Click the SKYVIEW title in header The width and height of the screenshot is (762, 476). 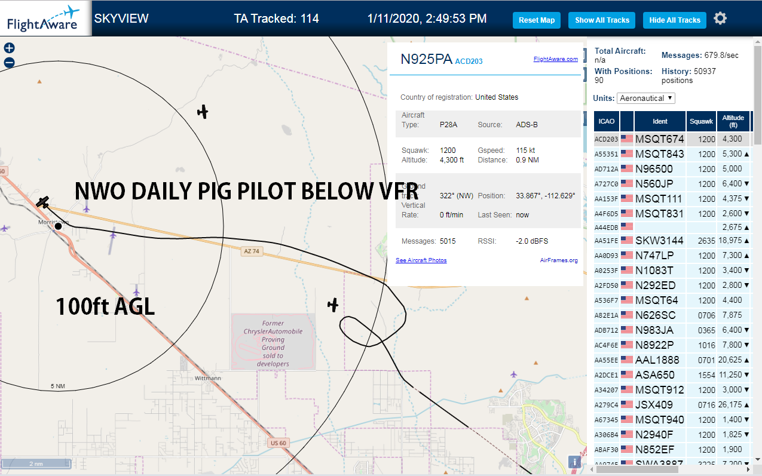[x=121, y=19]
